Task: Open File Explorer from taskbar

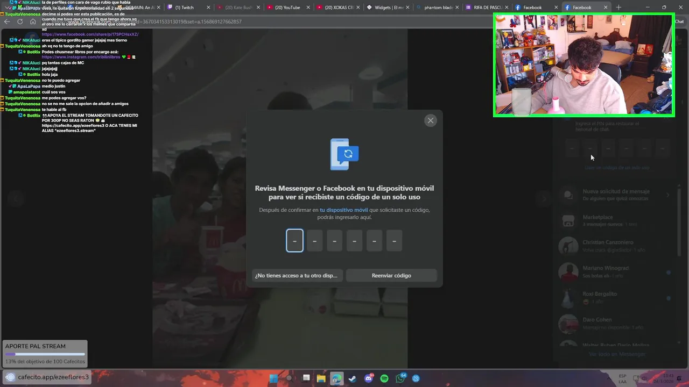Action: point(321,378)
